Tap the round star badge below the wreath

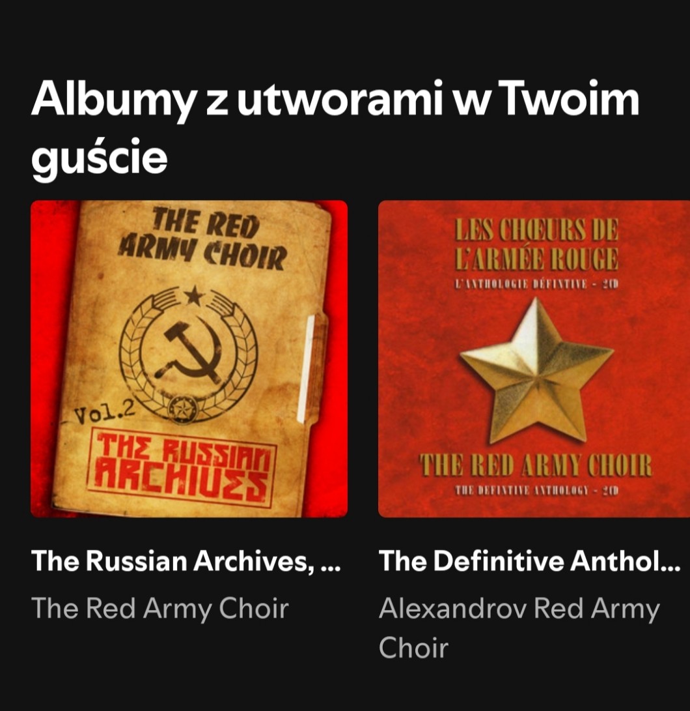click(182, 409)
